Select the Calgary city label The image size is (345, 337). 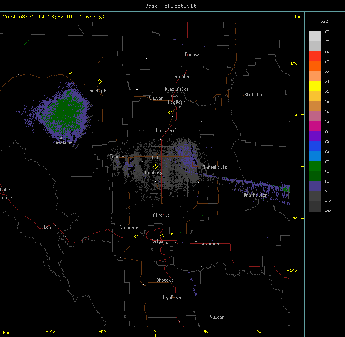pos(160,241)
